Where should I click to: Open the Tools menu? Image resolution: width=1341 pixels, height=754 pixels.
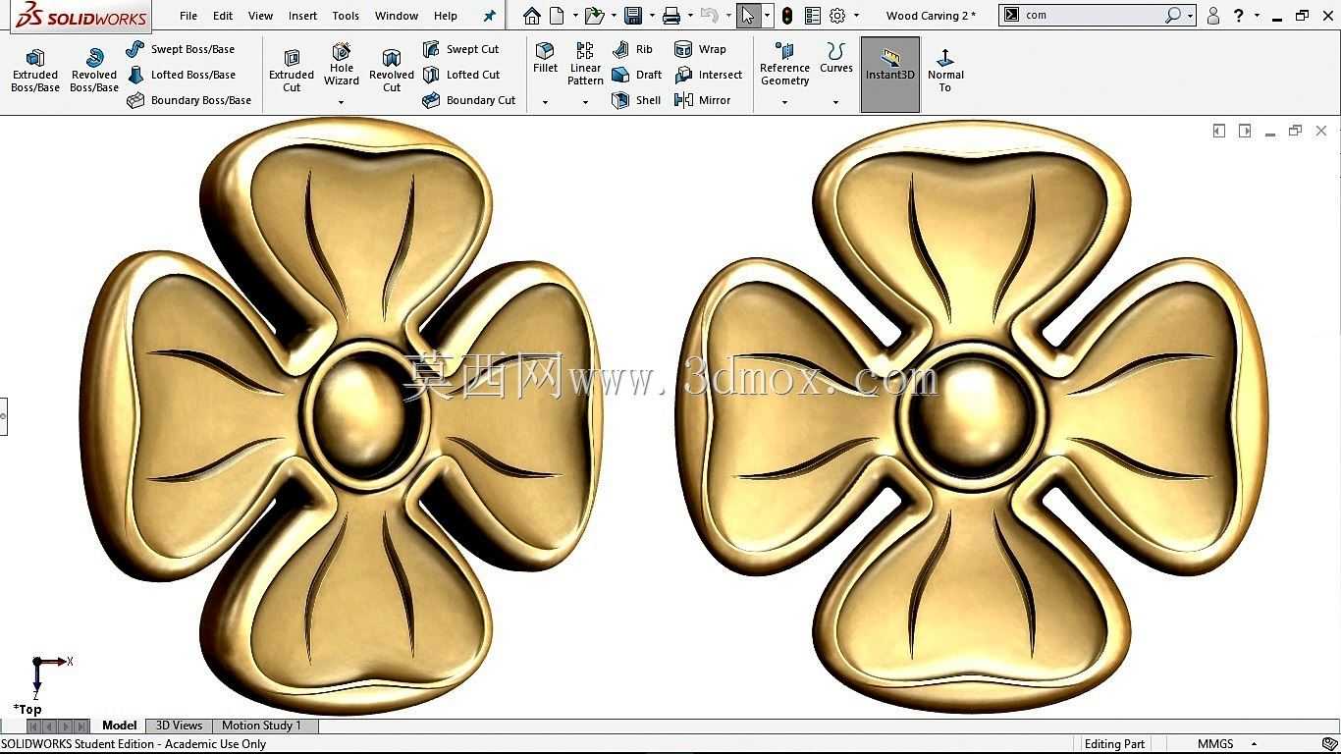pos(346,16)
